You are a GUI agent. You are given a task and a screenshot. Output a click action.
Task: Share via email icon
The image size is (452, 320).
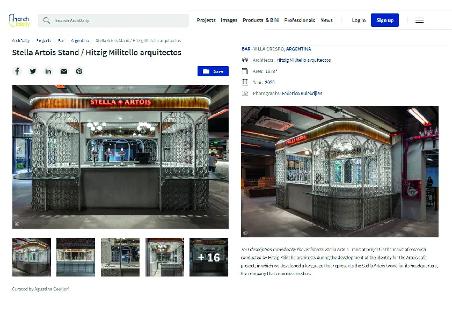64,71
